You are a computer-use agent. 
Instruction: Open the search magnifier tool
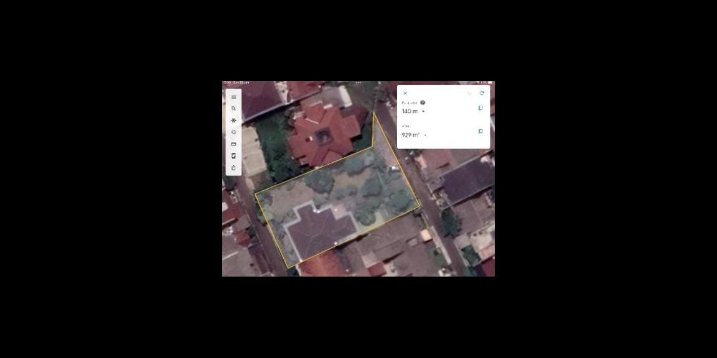pos(233,109)
